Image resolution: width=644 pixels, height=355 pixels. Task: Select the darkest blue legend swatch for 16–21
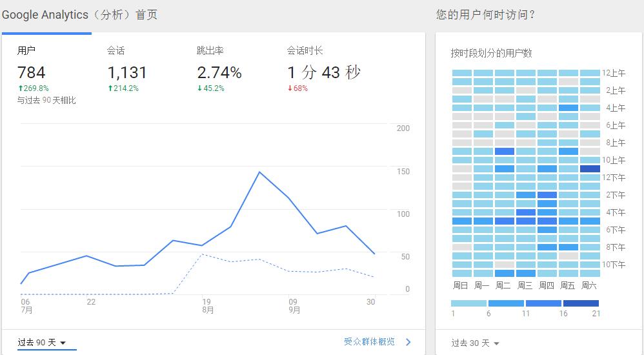click(x=581, y=303)
